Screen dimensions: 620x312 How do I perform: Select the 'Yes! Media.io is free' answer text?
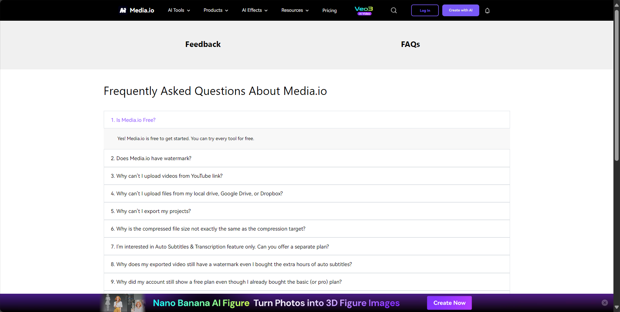click(186, 138)
